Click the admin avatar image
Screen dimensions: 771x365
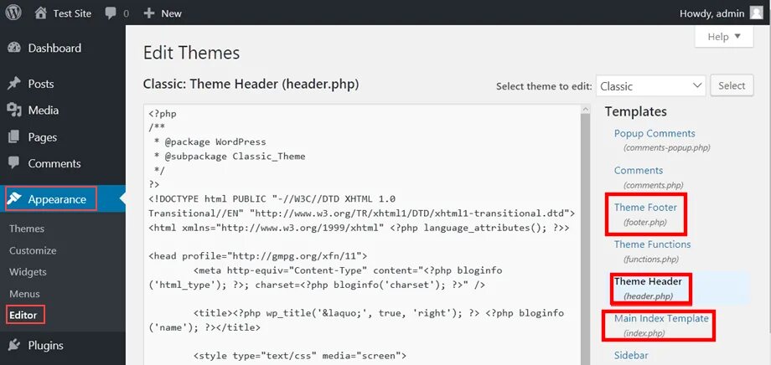click(x=756, y=13)
